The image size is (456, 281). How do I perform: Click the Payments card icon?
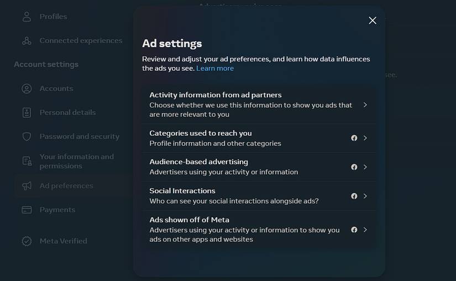pos(27,210)
